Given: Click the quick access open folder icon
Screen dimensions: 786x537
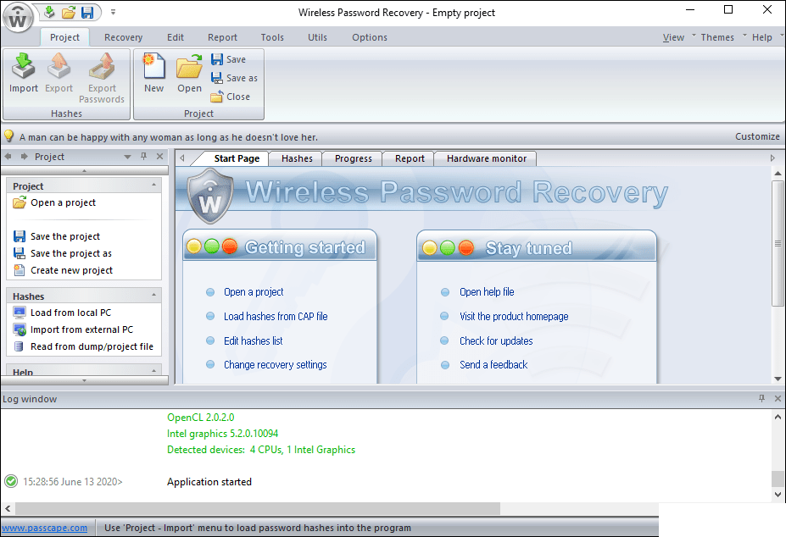Looking at the screenshot, I should [x=68, y=12].
